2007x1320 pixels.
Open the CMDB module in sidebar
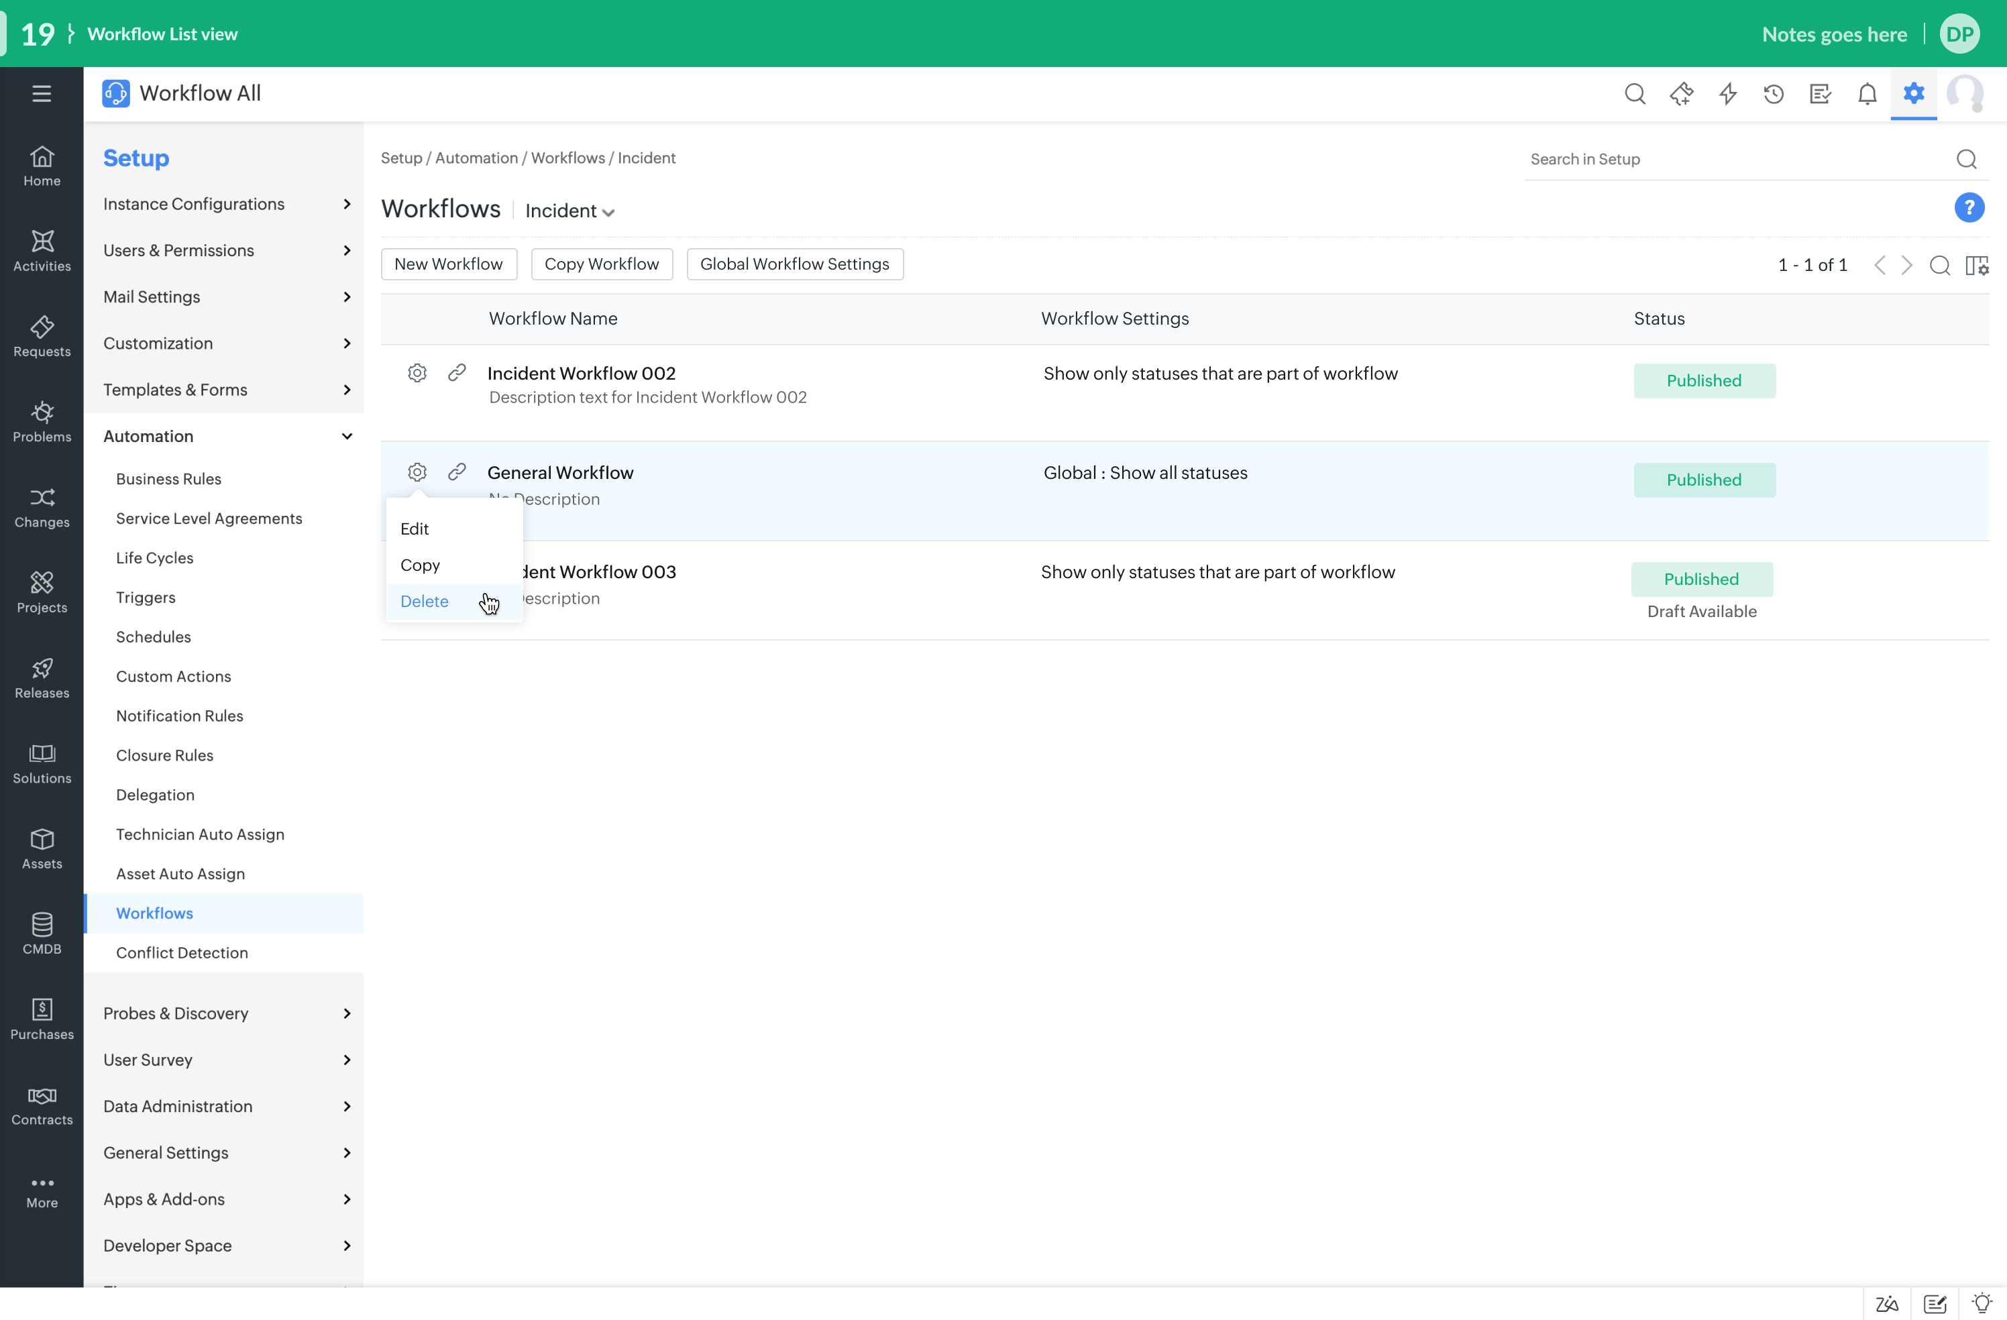click(x=42, y=934)
